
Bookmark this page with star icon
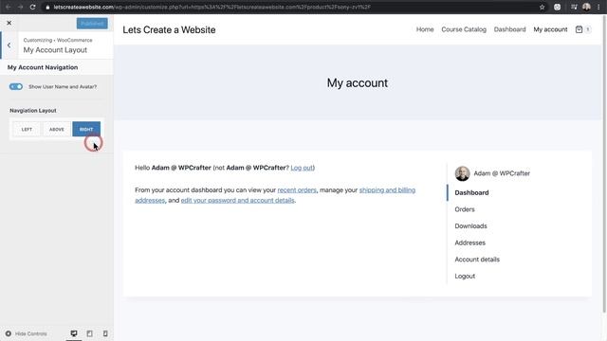coord(542,7)
